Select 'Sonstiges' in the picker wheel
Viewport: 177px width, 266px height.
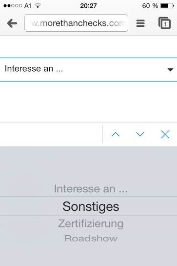coord(91,206)
